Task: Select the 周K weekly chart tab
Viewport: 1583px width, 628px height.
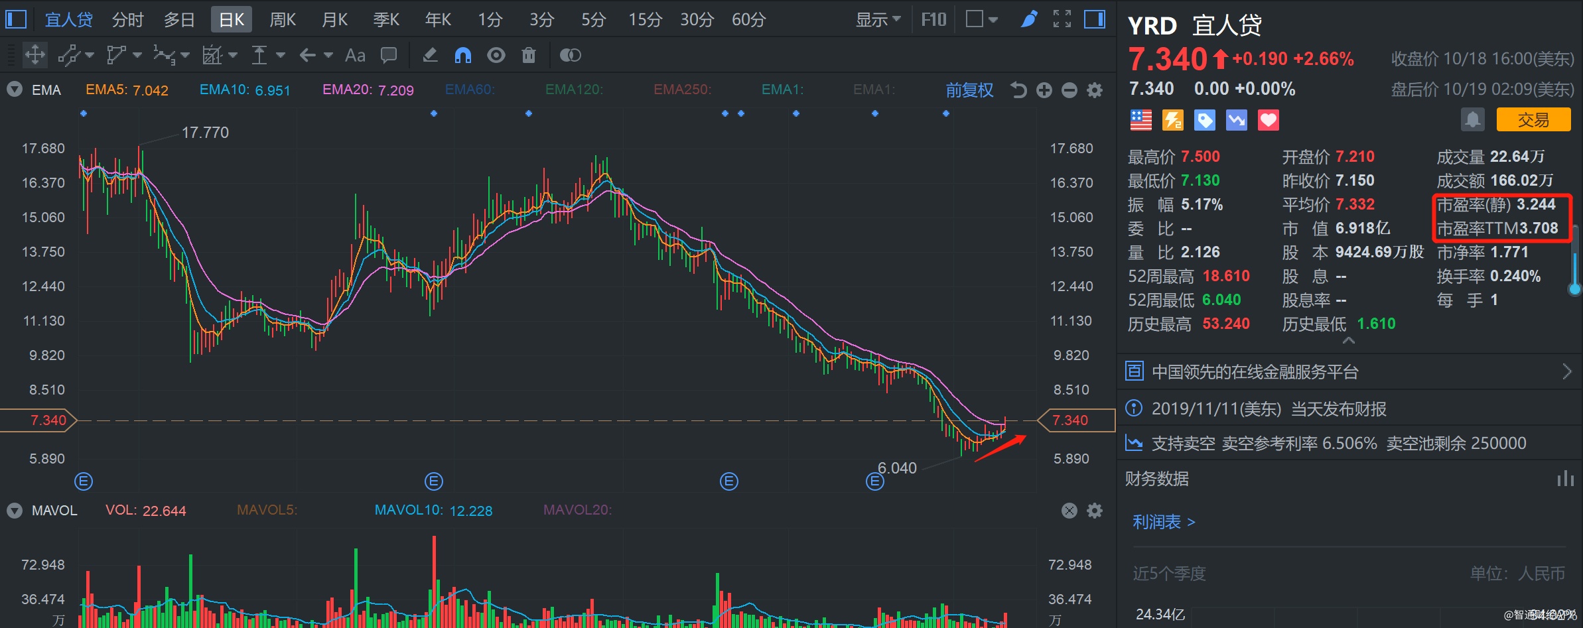Action: 283,20
